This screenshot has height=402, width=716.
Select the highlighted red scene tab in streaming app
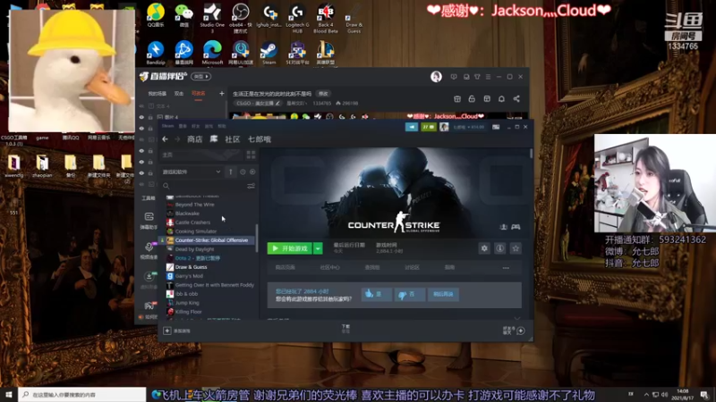(x=198, y=94)
